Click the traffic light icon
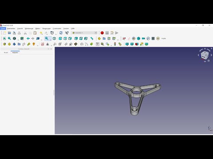The image size is (213, 159). click(x=115, y=44)
